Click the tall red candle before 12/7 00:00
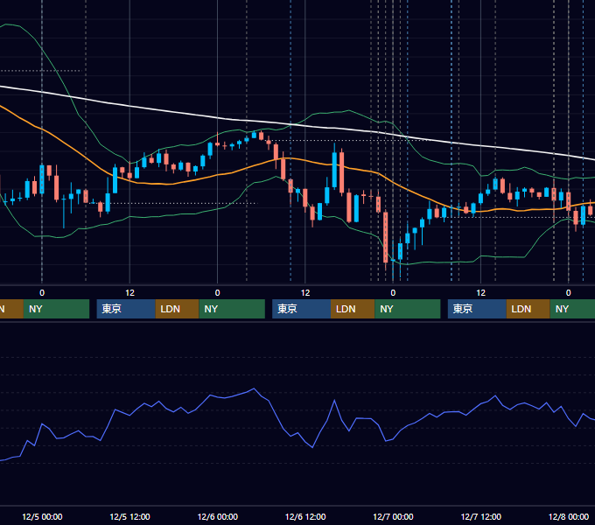The width and height of the screenshot is (595, 525). point(386,237)
